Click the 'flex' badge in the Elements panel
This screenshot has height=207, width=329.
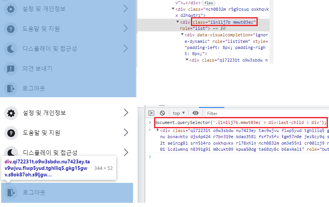tap(209, 3)
